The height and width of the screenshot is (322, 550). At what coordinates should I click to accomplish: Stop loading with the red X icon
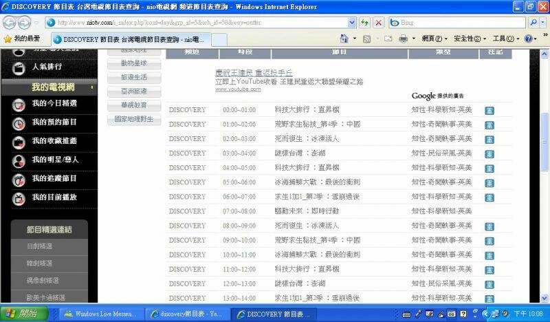(379, 23)
